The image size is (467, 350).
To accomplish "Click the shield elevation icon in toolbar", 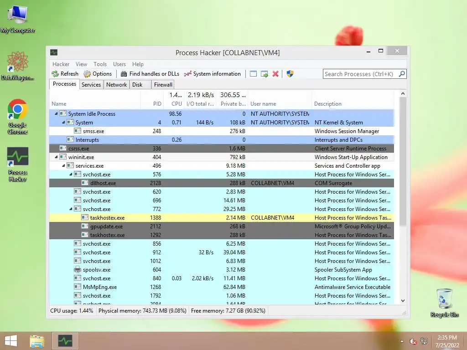I will tap(290, 74).
